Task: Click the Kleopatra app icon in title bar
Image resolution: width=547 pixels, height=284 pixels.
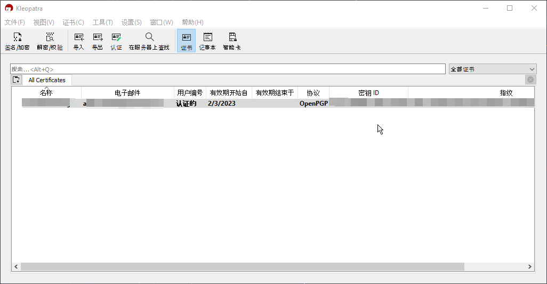Action: point(9,9)
